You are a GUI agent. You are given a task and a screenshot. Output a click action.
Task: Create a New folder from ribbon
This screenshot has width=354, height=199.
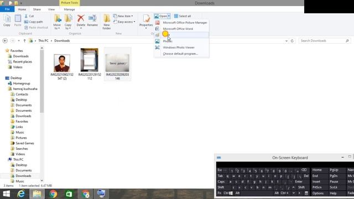click(107, 22)
